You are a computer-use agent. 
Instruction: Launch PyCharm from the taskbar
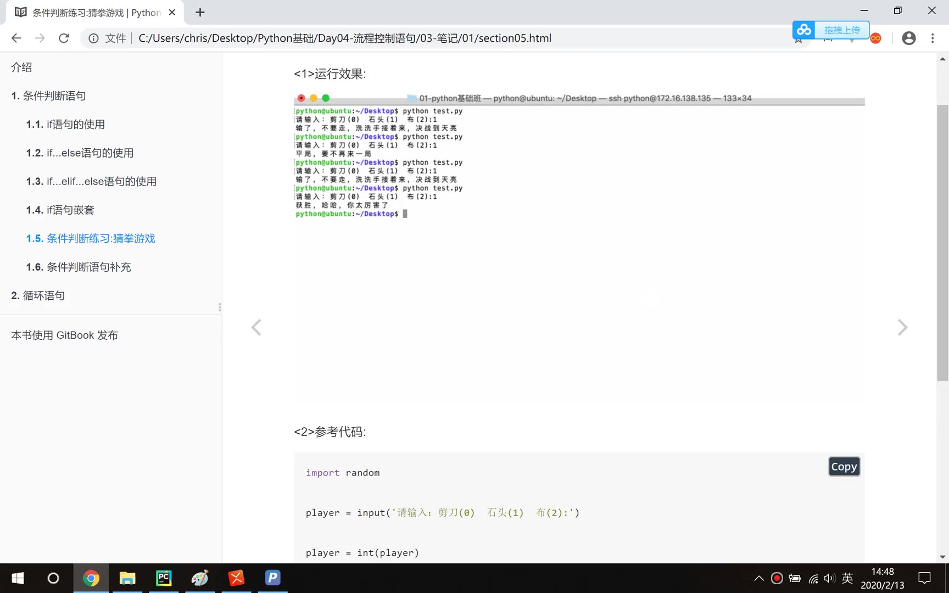point(164,578)
